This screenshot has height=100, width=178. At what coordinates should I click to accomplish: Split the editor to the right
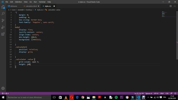[x=170, y=6]
